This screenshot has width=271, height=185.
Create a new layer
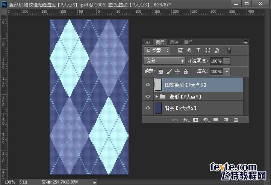pos(226,120)
